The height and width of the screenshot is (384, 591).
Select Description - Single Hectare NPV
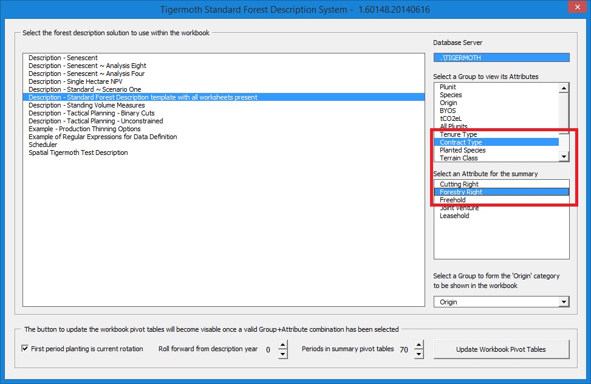pyautogui.click(x=224, y=81)
